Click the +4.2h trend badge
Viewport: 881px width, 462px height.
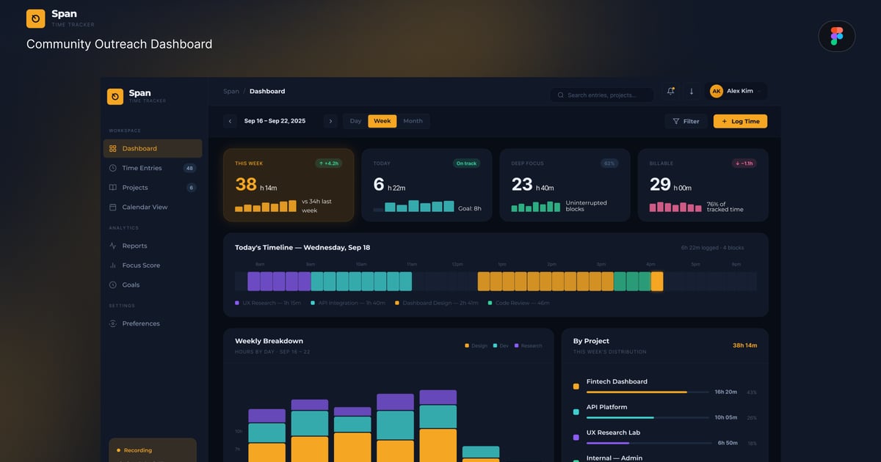329,164
